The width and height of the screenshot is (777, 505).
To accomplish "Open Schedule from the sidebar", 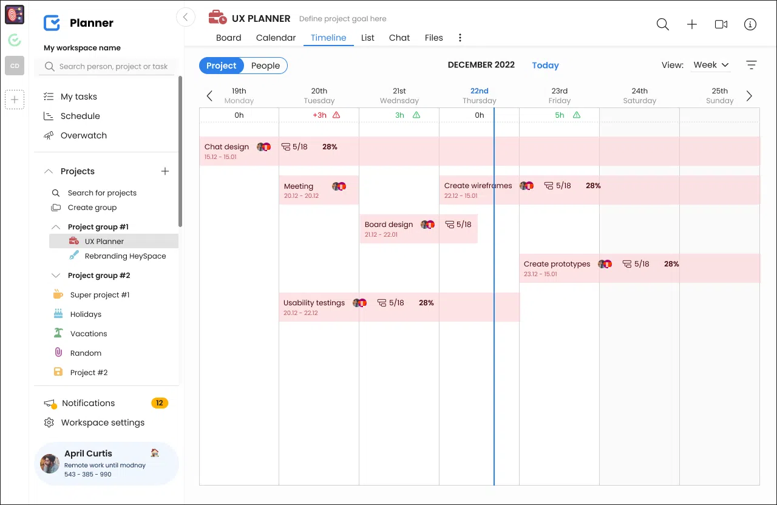I will point(81,116).
